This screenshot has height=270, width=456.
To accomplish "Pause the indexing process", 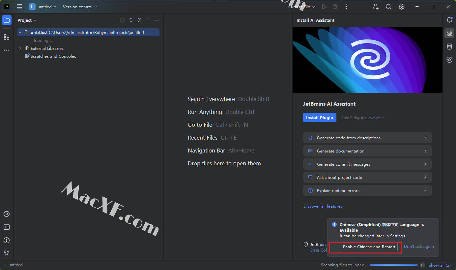I will click(422, 265).
